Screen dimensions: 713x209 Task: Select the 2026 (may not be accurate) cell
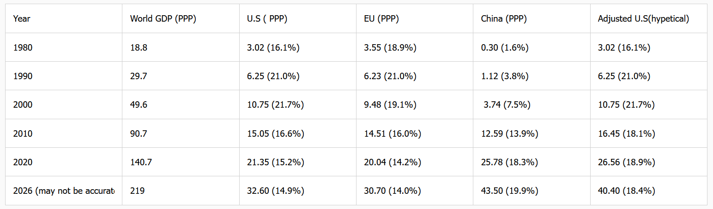click(64, 191)
